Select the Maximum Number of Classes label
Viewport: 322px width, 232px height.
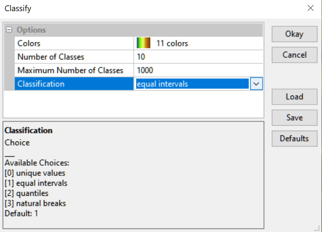pyautogui.click(x=70, y=71)
